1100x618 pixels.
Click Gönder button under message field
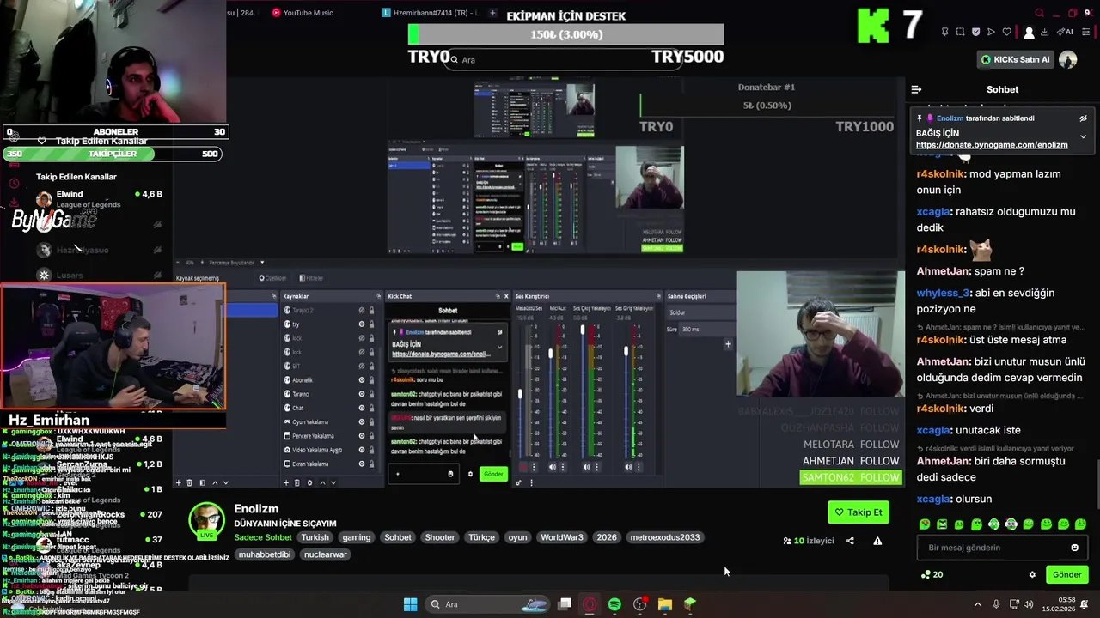point(1066,574)
